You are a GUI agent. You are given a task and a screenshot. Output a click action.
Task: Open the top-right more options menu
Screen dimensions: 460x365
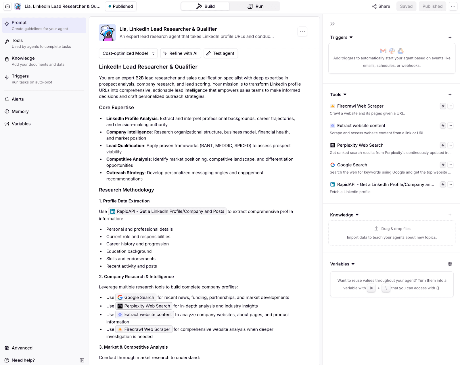(x=453, y=6)
